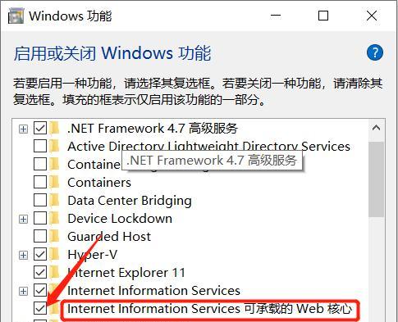Select the Containers feature label

99,183
